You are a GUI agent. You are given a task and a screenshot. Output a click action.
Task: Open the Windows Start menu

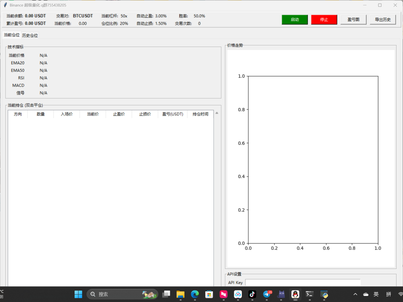click(78, 294)
